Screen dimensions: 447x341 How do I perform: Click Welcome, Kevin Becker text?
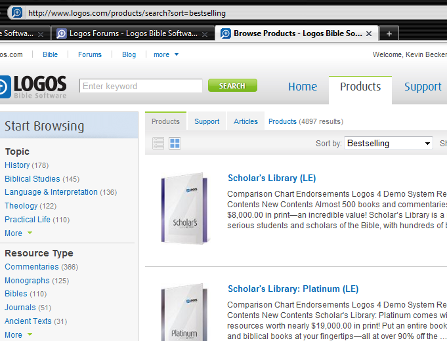tap(410, 54)
